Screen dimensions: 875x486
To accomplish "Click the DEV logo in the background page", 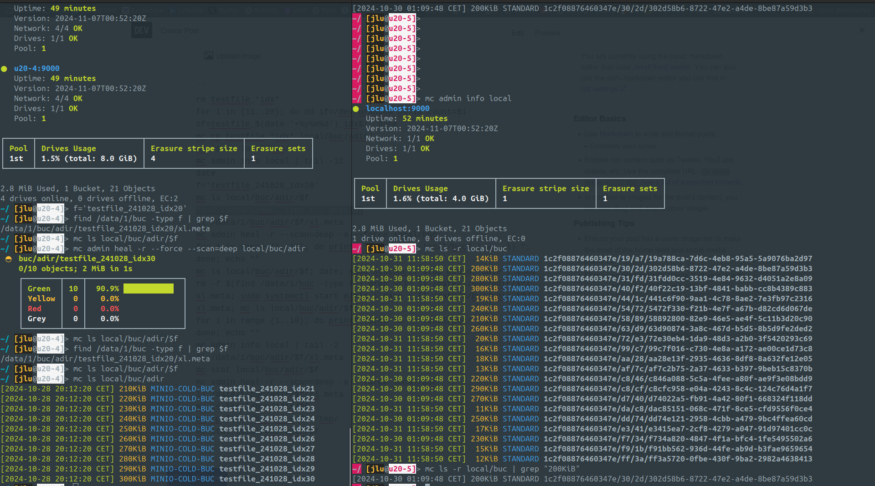I will (141, 30).
